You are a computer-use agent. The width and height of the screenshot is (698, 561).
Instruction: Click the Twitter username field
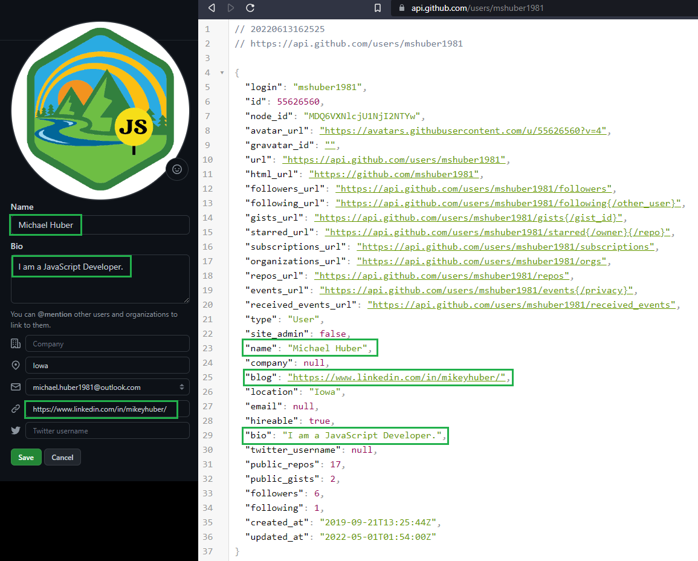pyautogui.click(x=108, y=430)
